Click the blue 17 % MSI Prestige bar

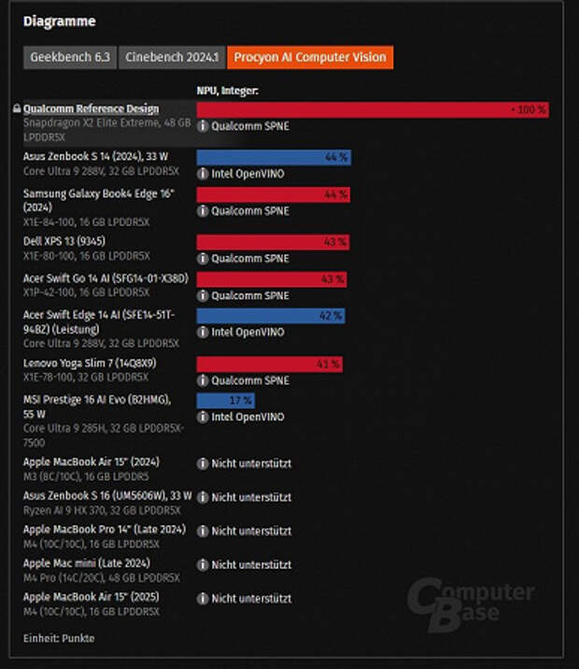tap(225, 401)
